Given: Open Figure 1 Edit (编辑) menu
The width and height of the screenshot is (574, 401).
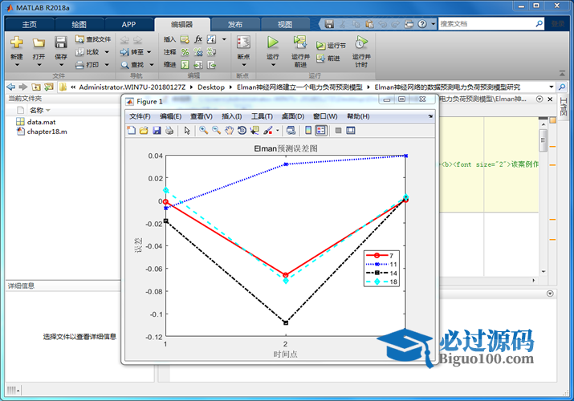Looking at the screenshot, I should pyautogui.click(x=170, y=116).
